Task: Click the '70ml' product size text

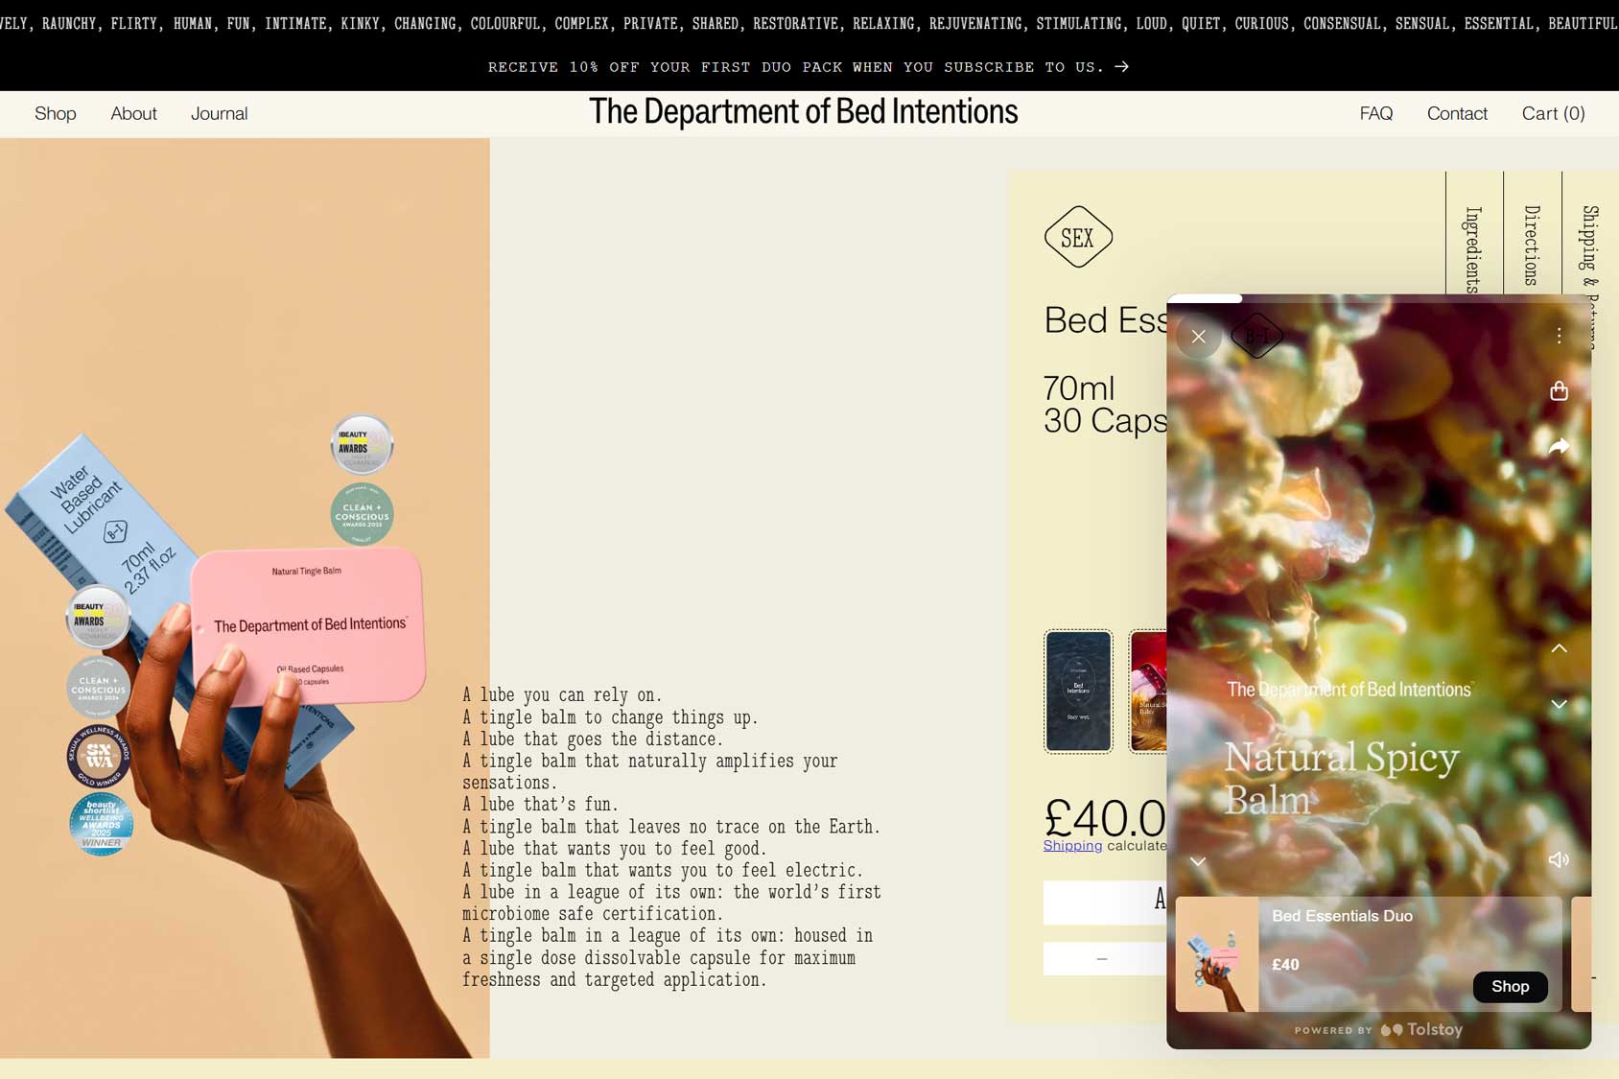Action: [1079, 388]
